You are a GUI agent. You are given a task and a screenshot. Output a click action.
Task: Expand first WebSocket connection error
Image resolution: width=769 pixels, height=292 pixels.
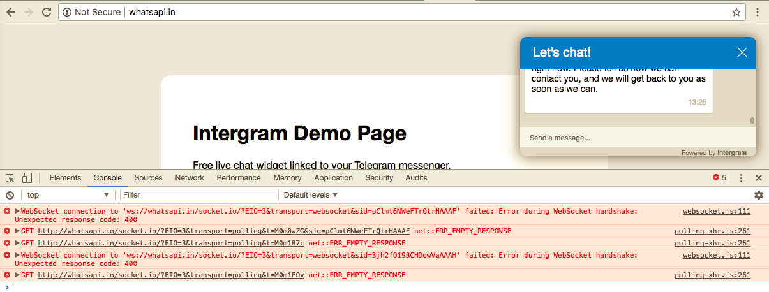(x=17, y=212)
